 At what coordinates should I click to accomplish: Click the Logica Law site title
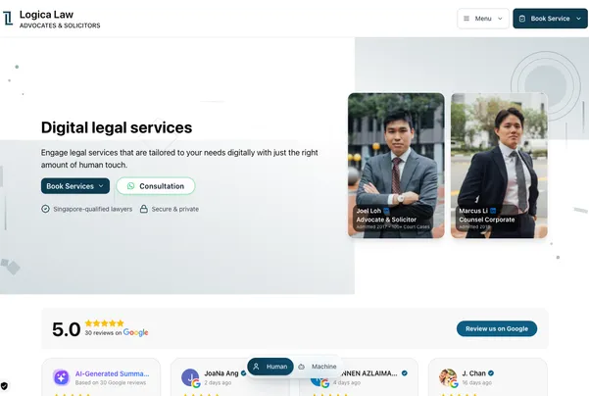point(46,15)
